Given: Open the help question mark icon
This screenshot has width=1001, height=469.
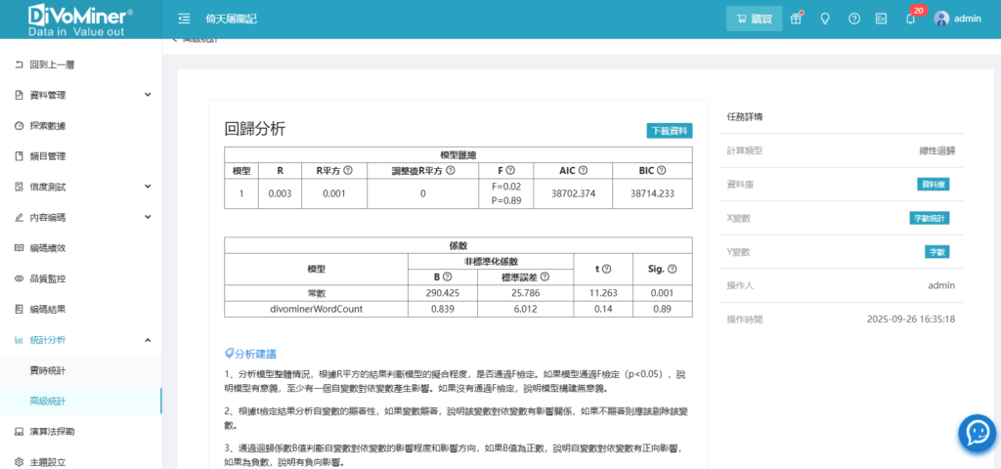Looking at the screenshot, I should click(853, 19).
